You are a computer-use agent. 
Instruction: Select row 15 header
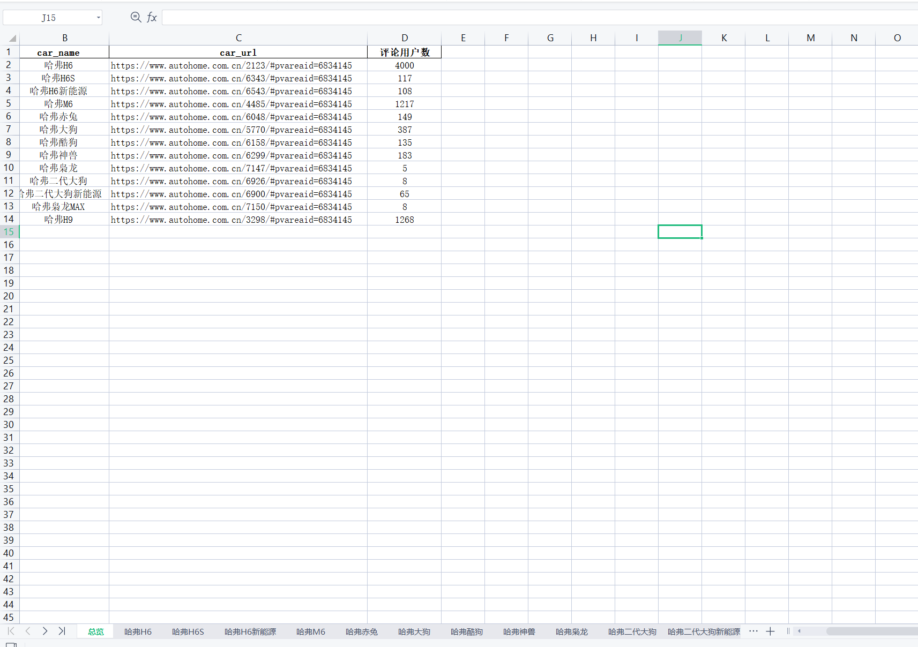click(x=9, y=232)
